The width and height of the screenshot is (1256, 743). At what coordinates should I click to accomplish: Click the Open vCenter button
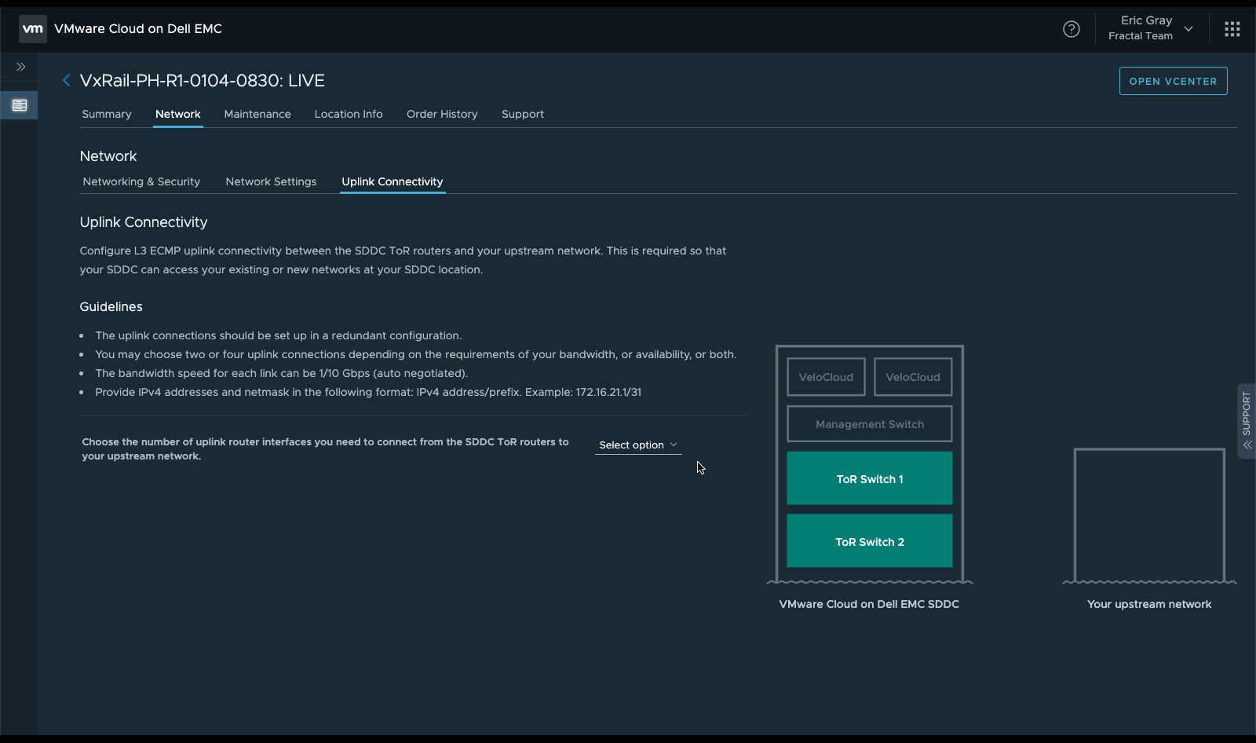pyautogui.click(x=1173, y=81)
